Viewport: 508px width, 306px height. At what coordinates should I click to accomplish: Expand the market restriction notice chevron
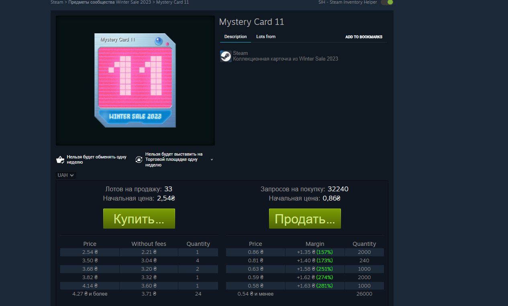[212, 160]
